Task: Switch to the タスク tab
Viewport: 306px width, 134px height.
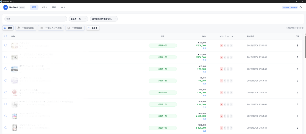Action: click(x=44, y=7)
